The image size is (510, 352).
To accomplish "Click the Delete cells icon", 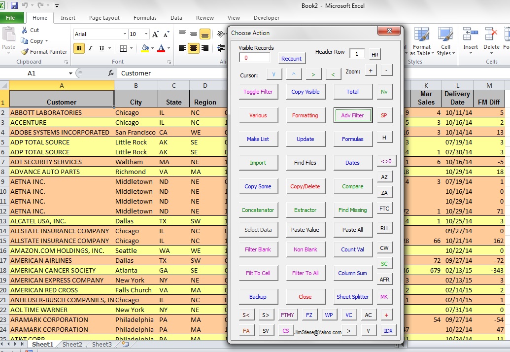I will point(491,35).
